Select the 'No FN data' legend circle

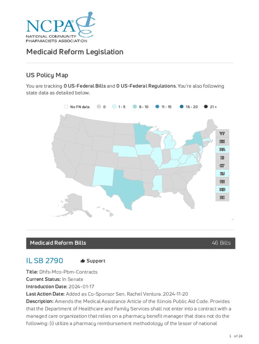pos(66,107)
